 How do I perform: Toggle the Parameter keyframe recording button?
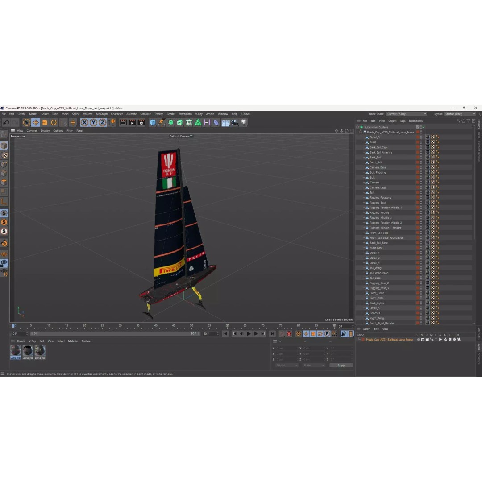327,333
